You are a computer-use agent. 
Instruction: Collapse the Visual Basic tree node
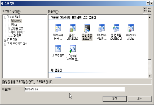pos(5,17)
